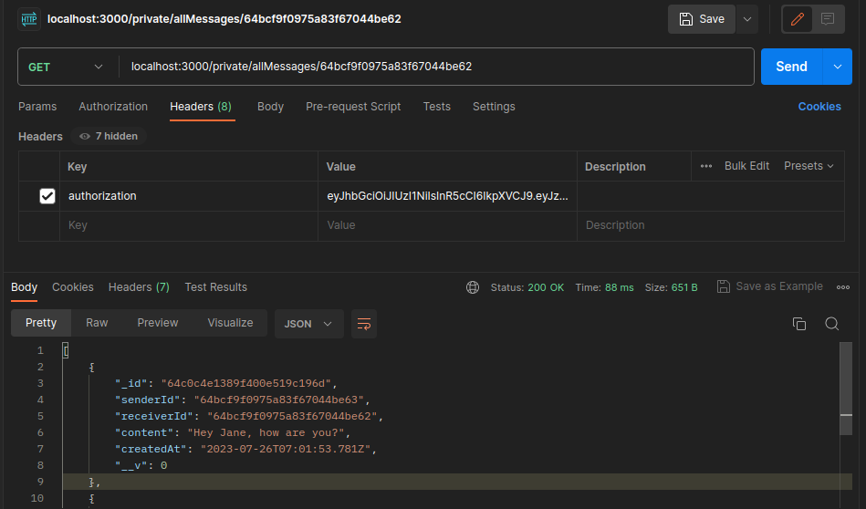Viewport: 866px width, 509px height.
Task: Open the Authorization tab
Action: 113,107
